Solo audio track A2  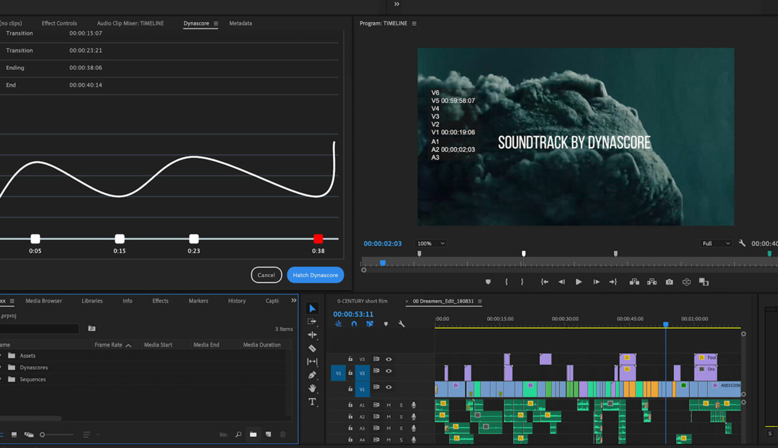tap(401, 416)
